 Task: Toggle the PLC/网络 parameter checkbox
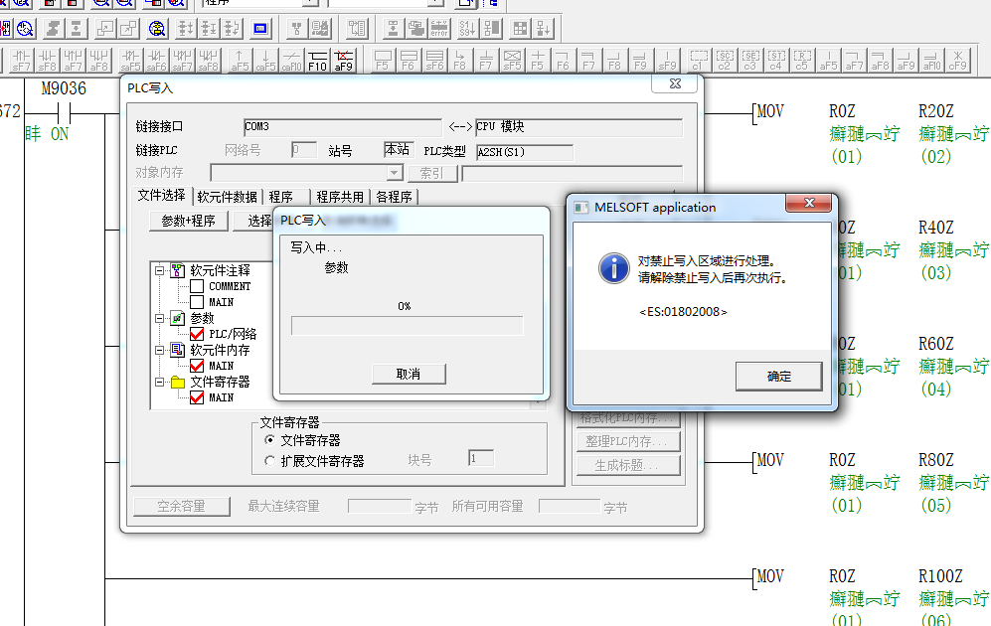coord(197,334)
